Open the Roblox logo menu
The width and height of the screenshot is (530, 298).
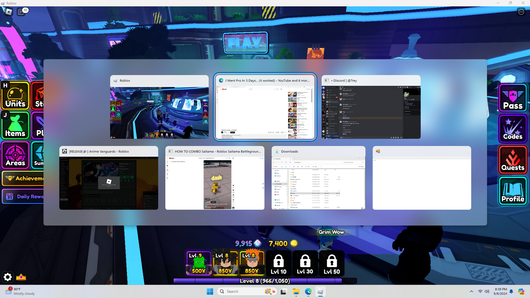pos(9,12)
